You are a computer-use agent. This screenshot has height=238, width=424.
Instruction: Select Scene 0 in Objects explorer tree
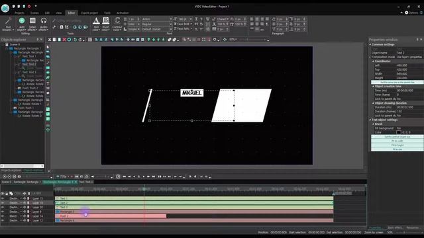pos(15,44)
